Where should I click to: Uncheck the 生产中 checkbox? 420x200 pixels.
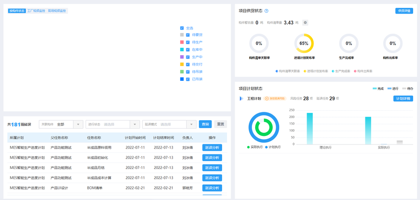tap(188, 57)
